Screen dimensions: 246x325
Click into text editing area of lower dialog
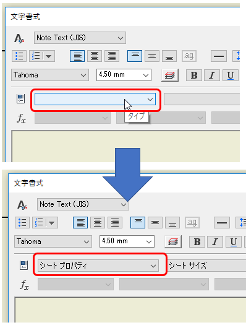pos(130,310)
